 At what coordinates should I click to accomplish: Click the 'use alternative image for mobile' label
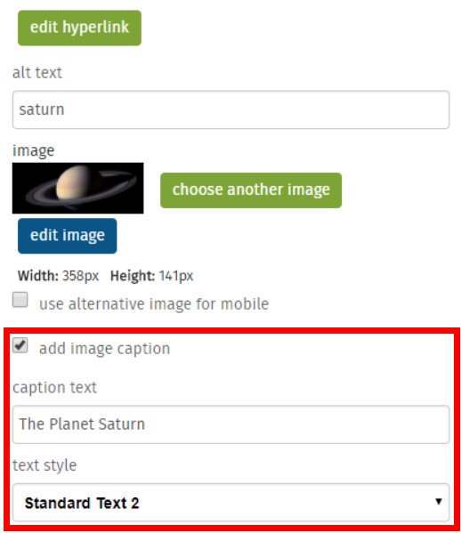[154, 304]
